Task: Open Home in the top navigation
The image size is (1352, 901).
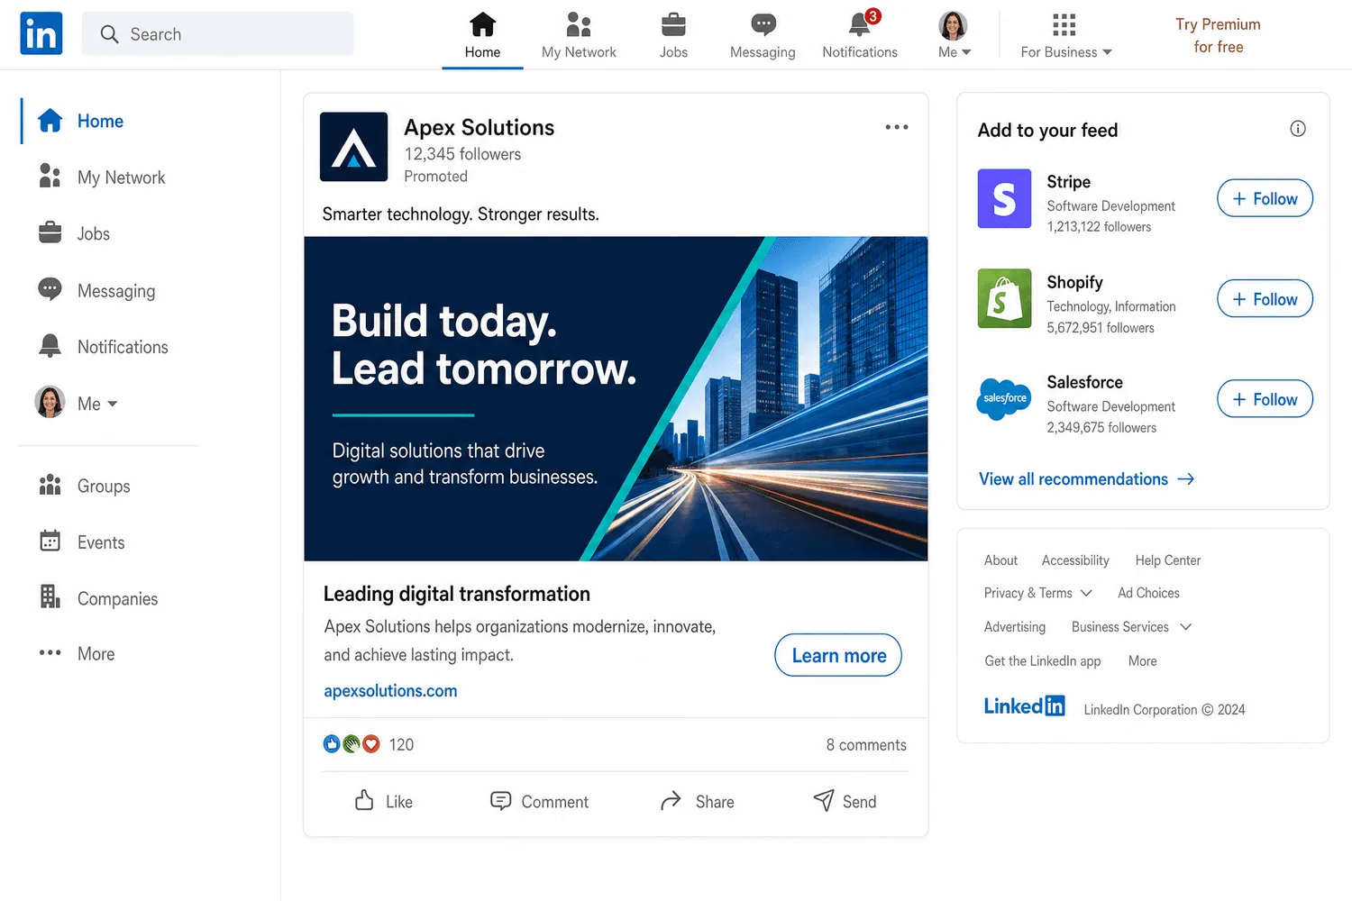Action: 482,36
